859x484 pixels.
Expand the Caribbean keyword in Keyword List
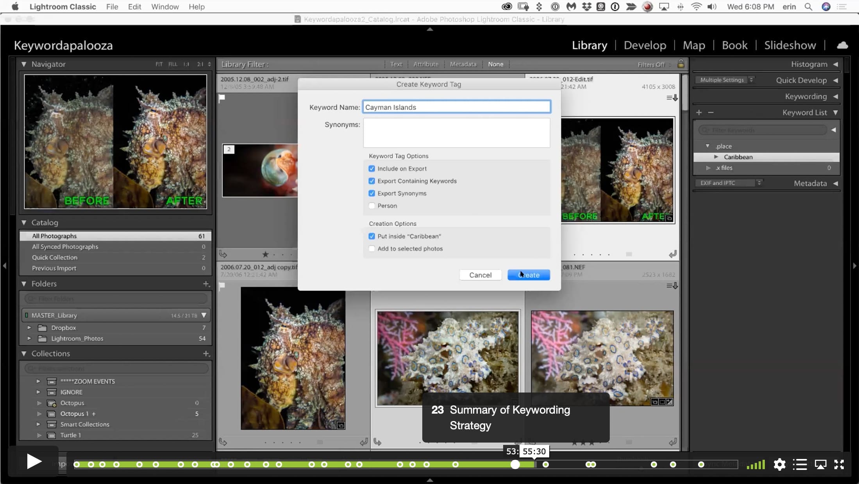point(716,157)
